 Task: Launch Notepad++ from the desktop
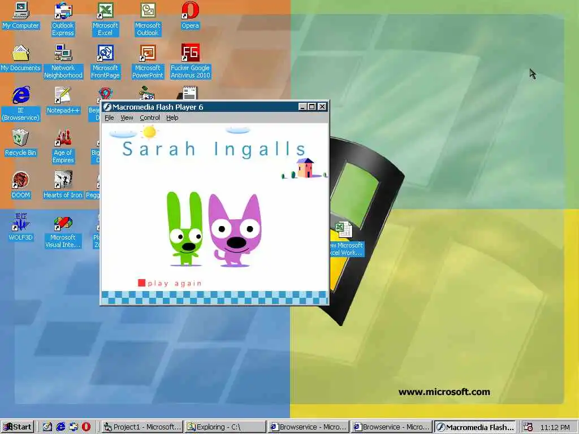[x=63, y=101]
